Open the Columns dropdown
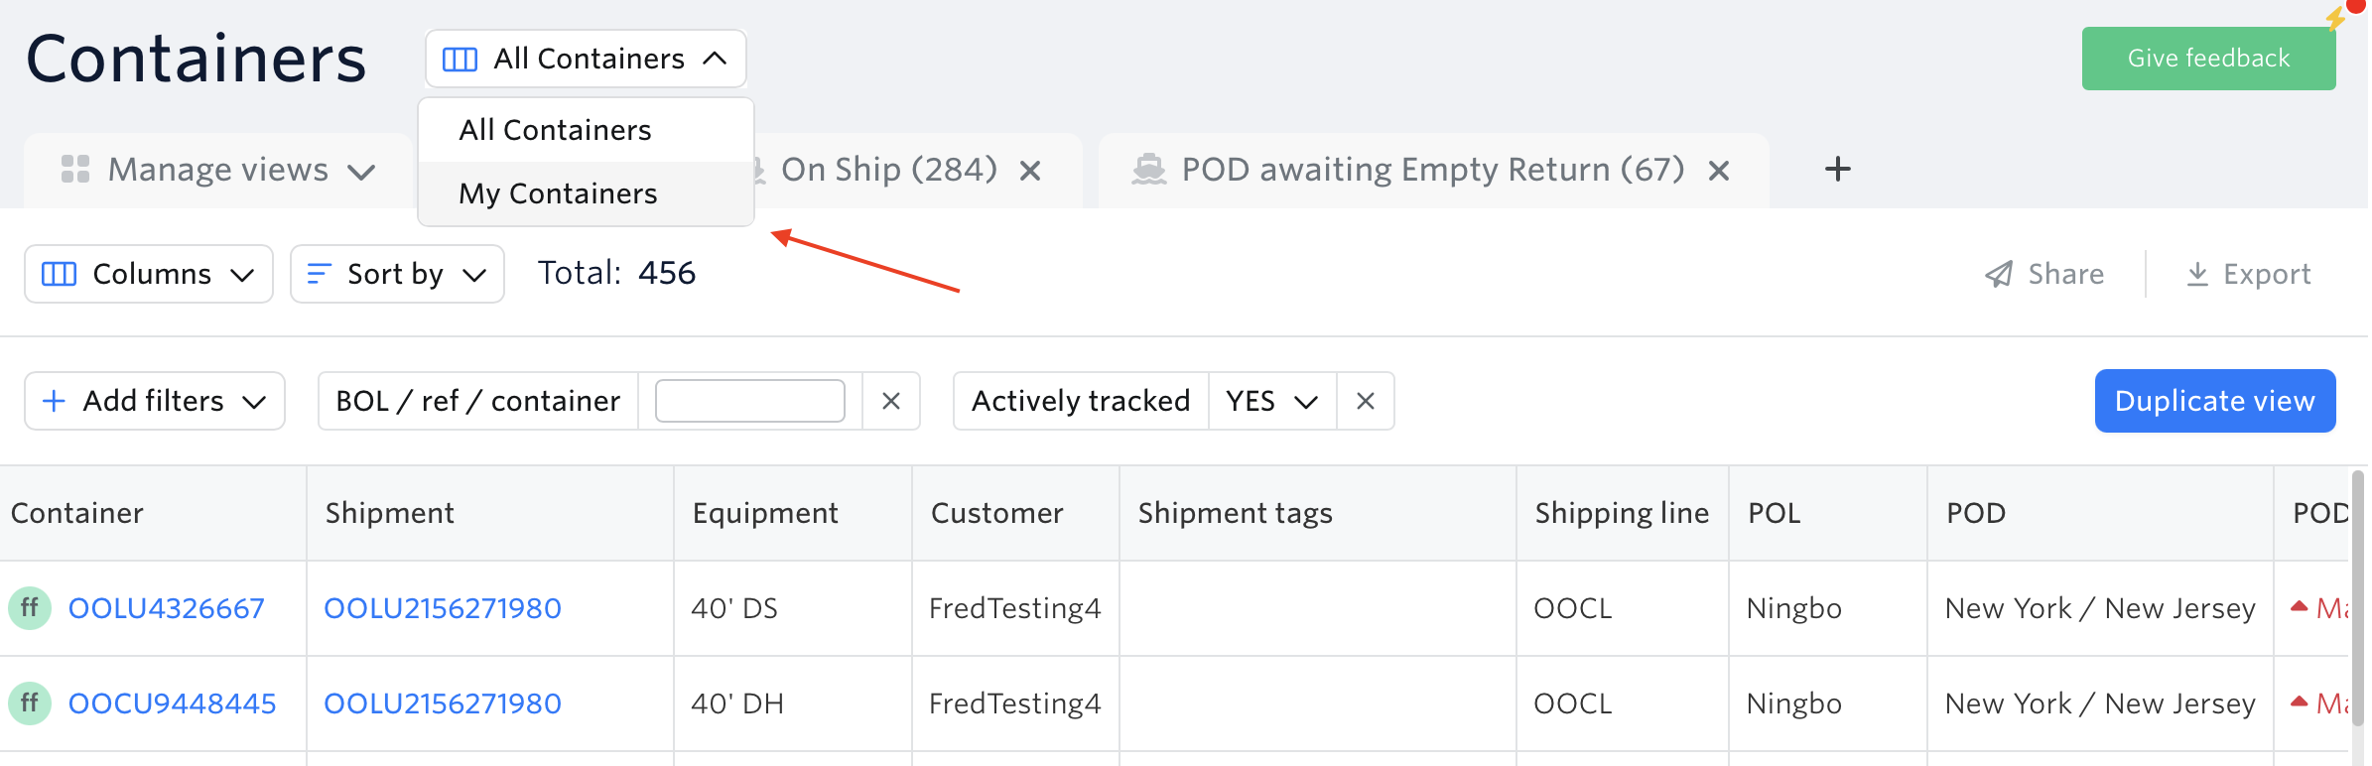This screenshot has height=766, width=2372. (x=149, y=274)
